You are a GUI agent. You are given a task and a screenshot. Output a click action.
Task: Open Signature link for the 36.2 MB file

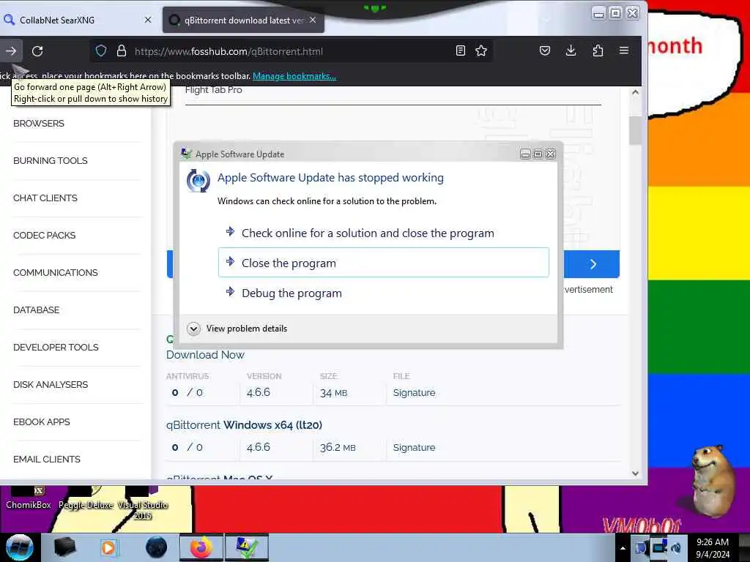415,447
